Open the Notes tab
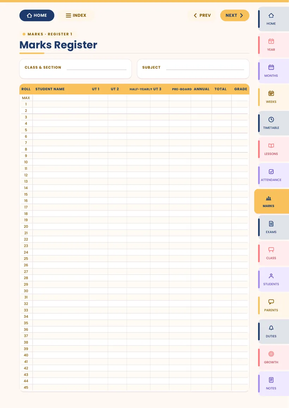 point(273,384)
